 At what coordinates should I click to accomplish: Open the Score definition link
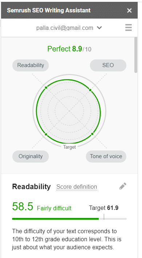(x=77, y=187)
